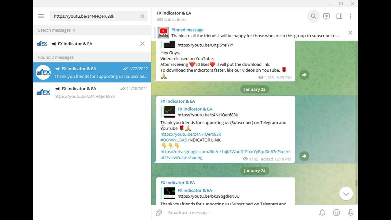Image resolution: width=391 pixels, height=220 pixels.
Task: Open link youtu.be/bk39bgdNN0U
Action: pos(209,196)
